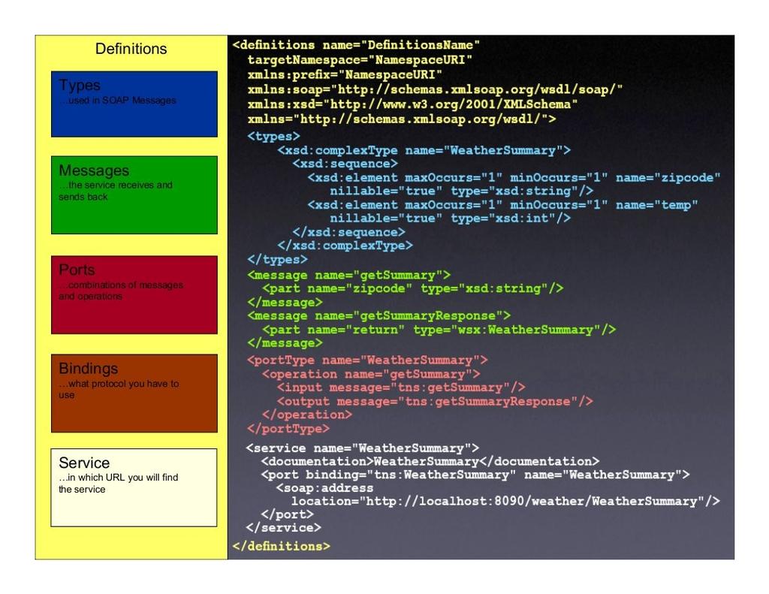
Task: Click the "...in which URL you will find" caption
Action: tap(118, 478)
